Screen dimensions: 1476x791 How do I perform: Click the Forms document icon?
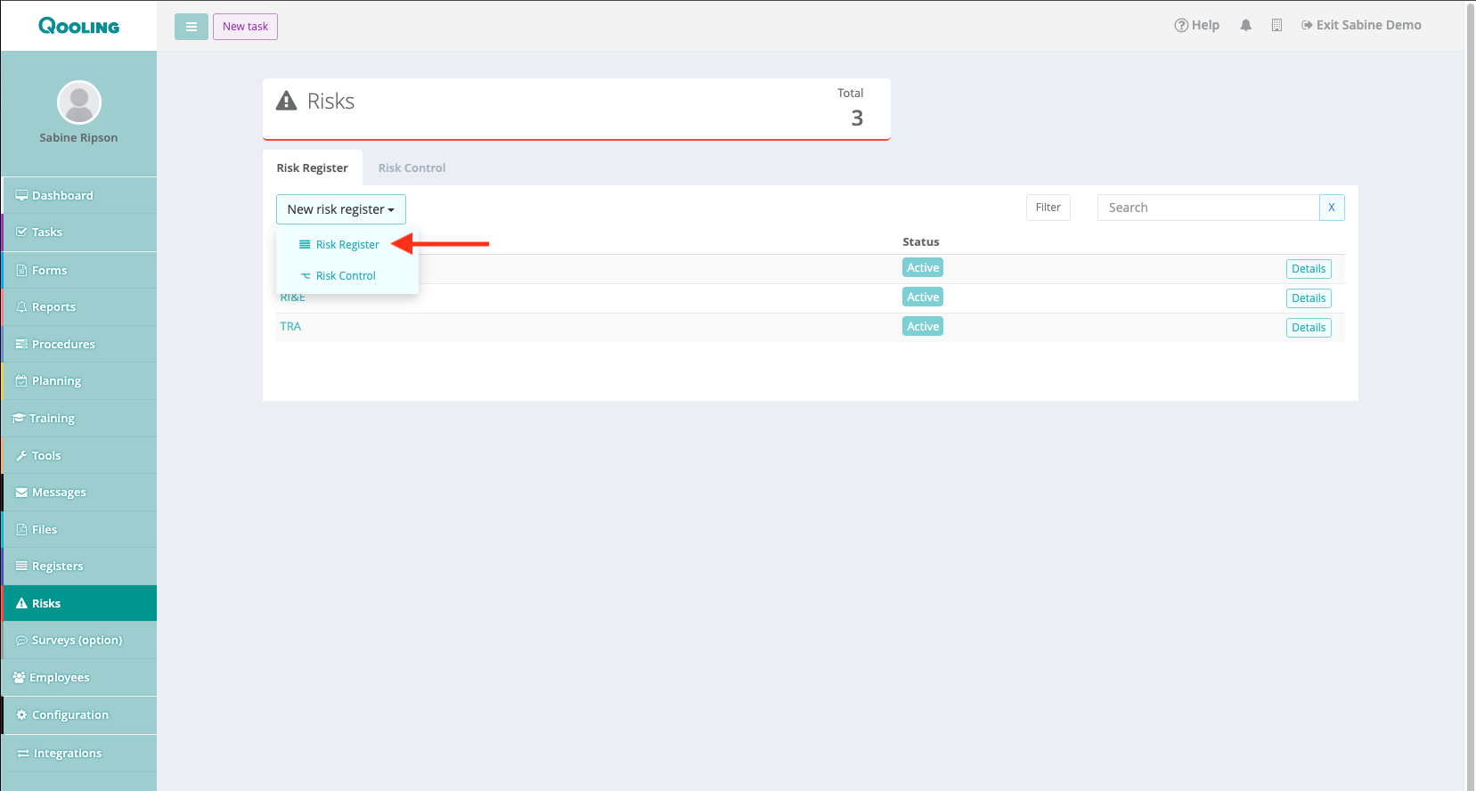click(21, 270)
